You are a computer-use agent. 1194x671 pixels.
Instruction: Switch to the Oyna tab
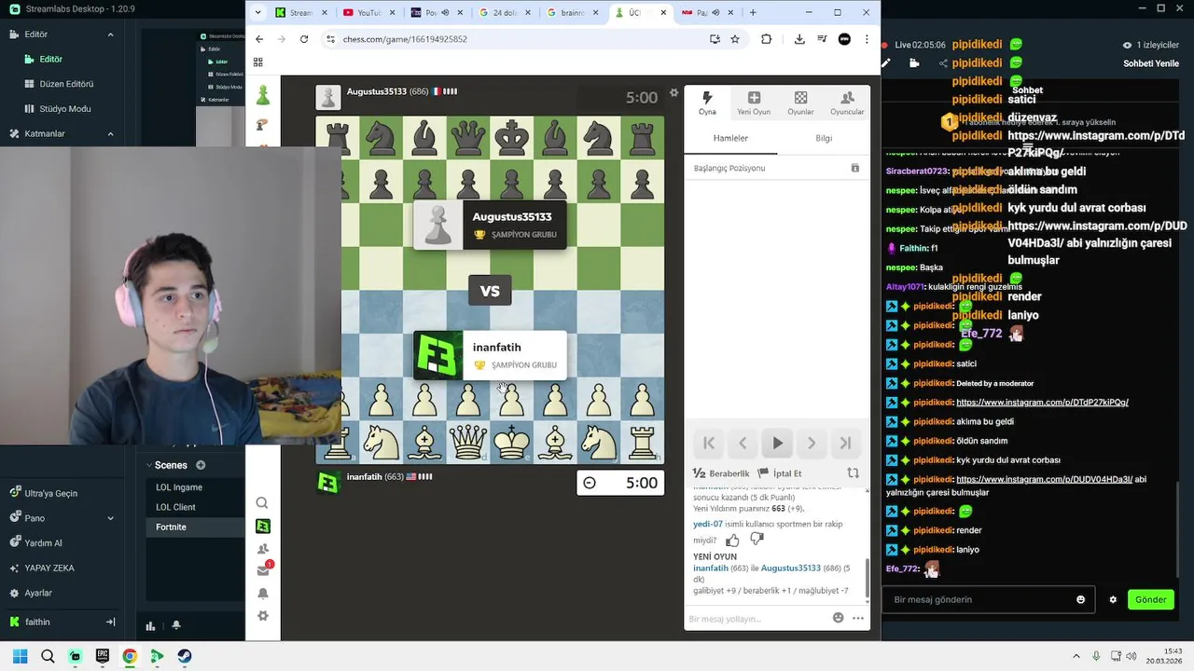pyautogui.click(x=707, y=103)
